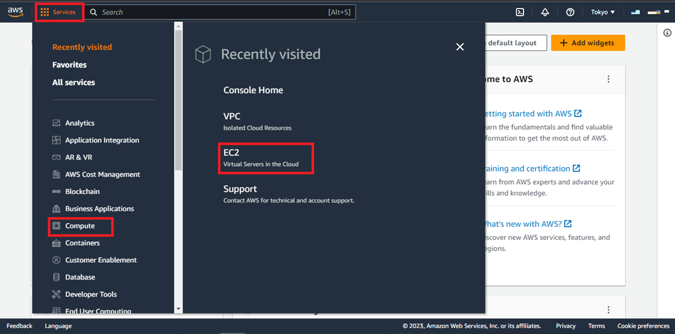Click the Language footer link
Viewport: 675px width, 334px height.
point(58,326)
